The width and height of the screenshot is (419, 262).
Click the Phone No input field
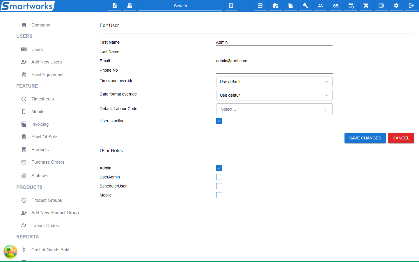coord(274,70)
